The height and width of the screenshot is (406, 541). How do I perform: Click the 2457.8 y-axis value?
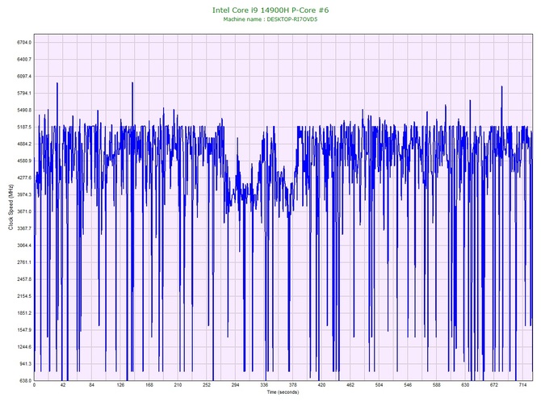(24, 279)
